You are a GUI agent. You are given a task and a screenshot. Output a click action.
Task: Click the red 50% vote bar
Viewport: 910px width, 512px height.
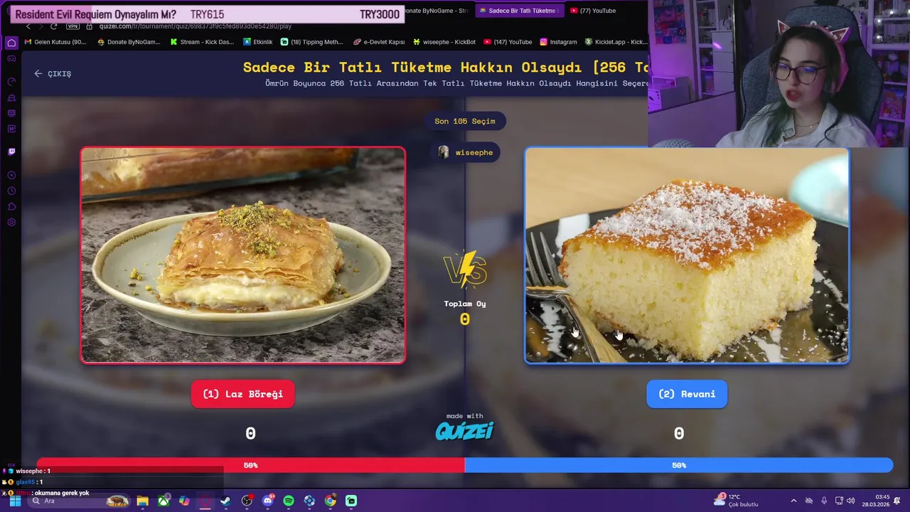click(x=250, y=465)
